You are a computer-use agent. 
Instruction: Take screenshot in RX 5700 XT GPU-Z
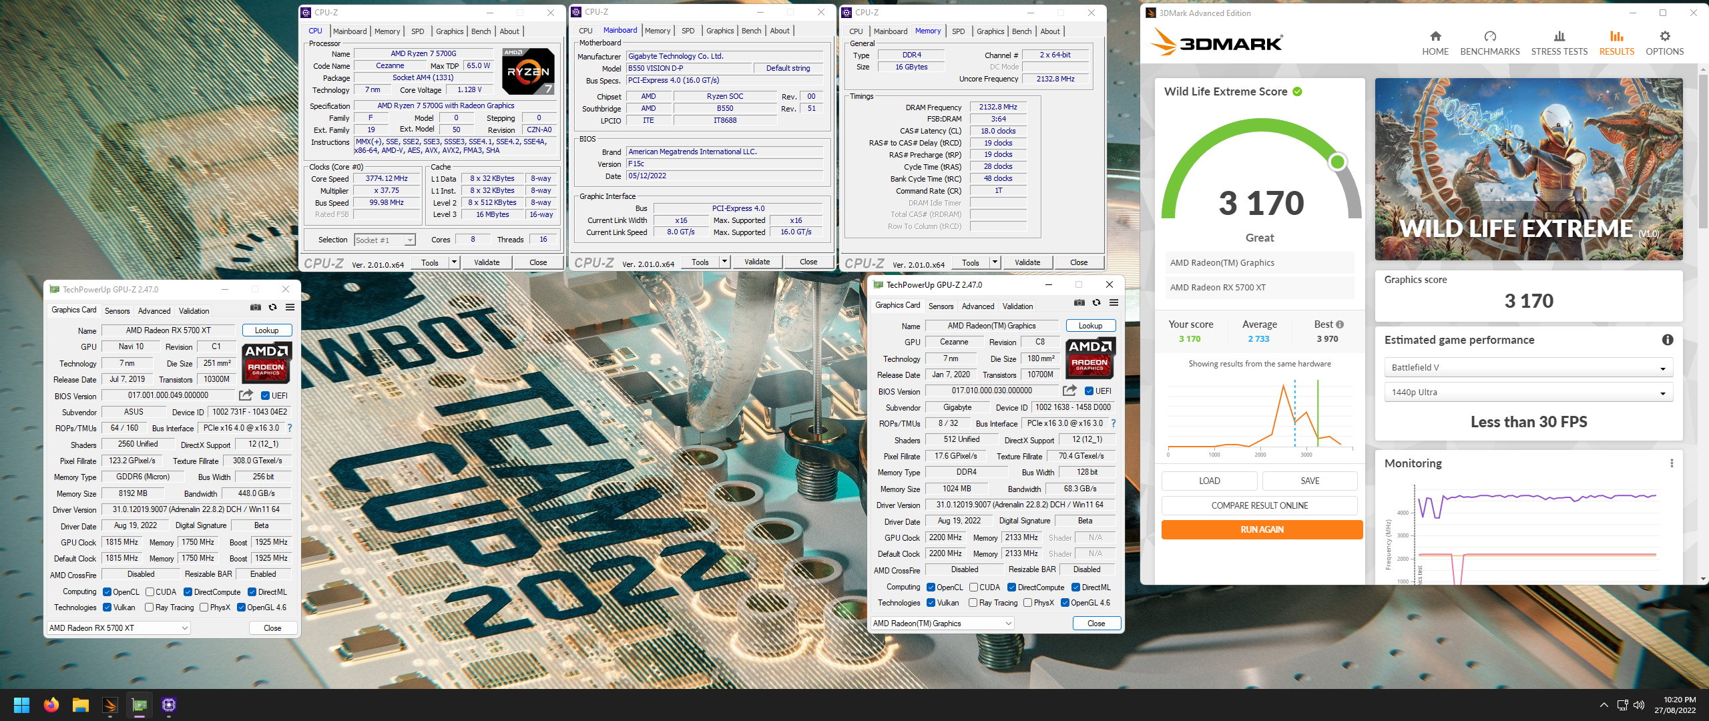point(256,308)
